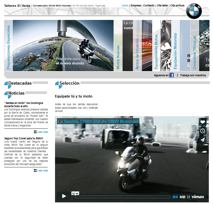Go to Inicio page

pos(125,5)
